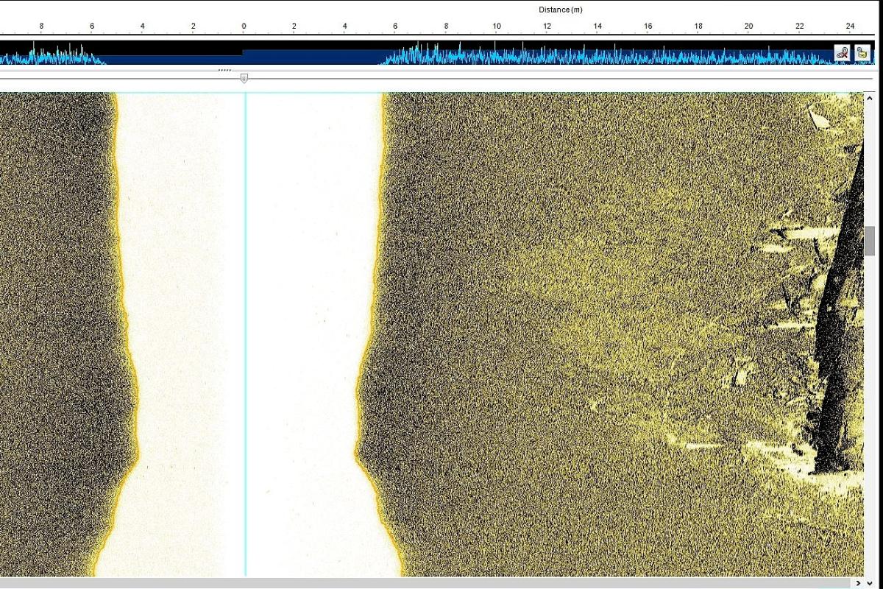This screenshot has height=589, width=883.
Task: Click the Distance (m) header label
Action: 559,10
